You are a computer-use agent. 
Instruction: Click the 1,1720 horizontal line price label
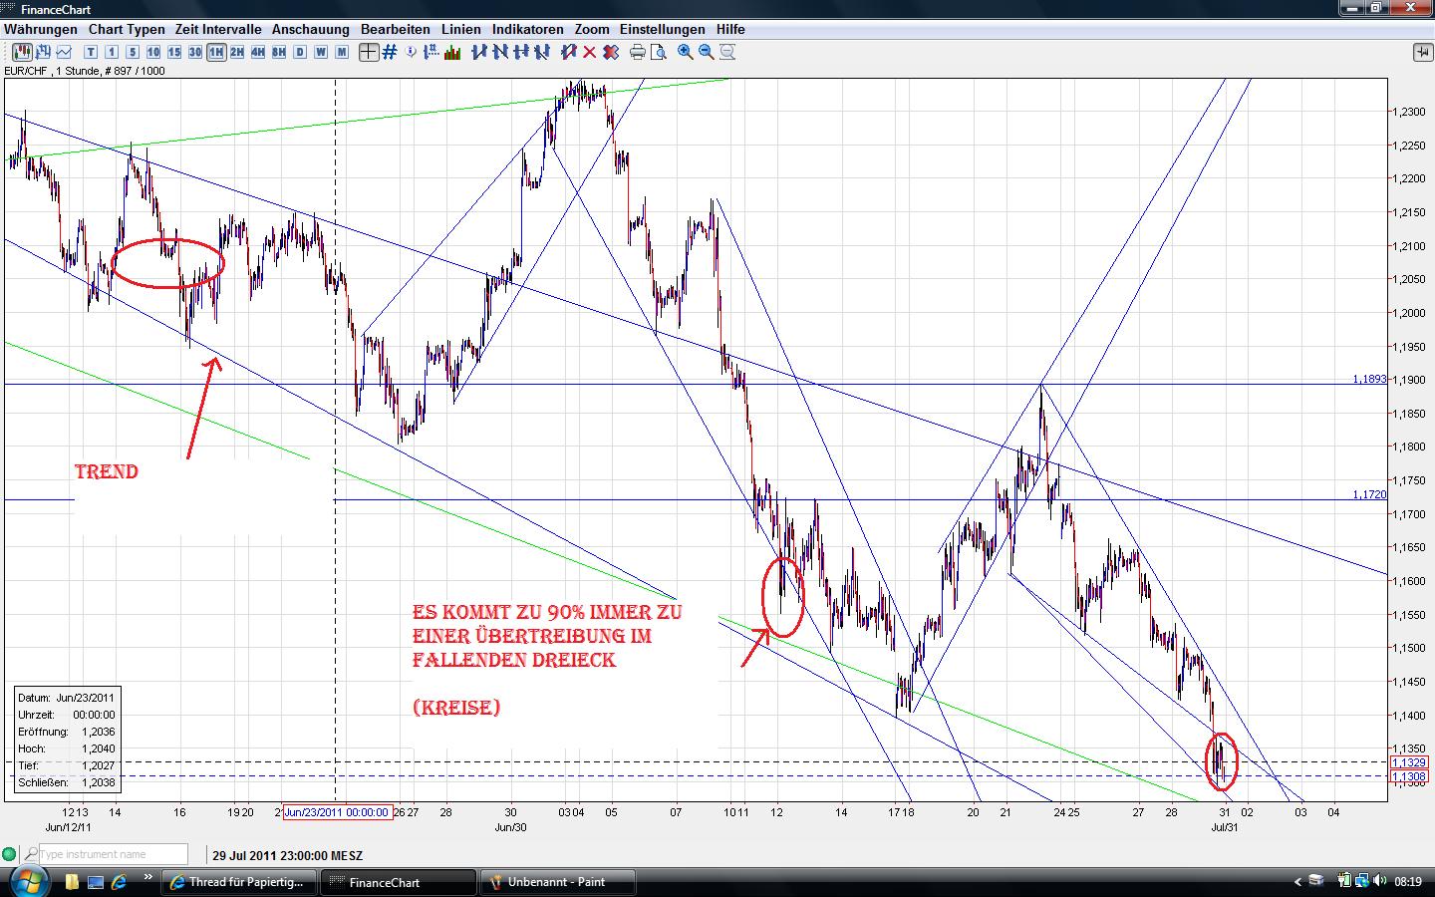[x=1369, y=494]
